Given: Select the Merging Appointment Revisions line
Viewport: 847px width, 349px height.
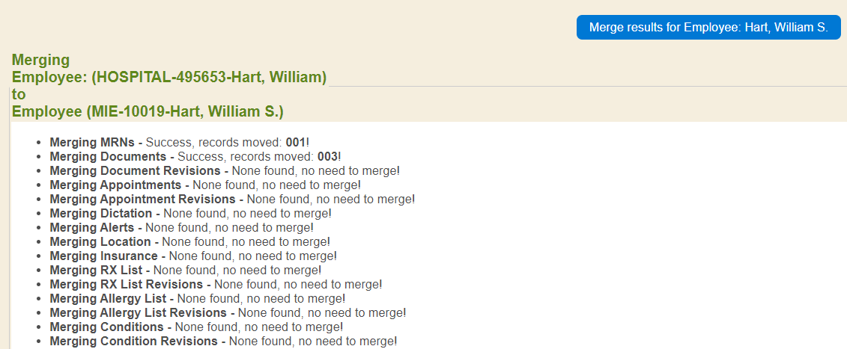Looking at the screenshot, I should [232, 199].
